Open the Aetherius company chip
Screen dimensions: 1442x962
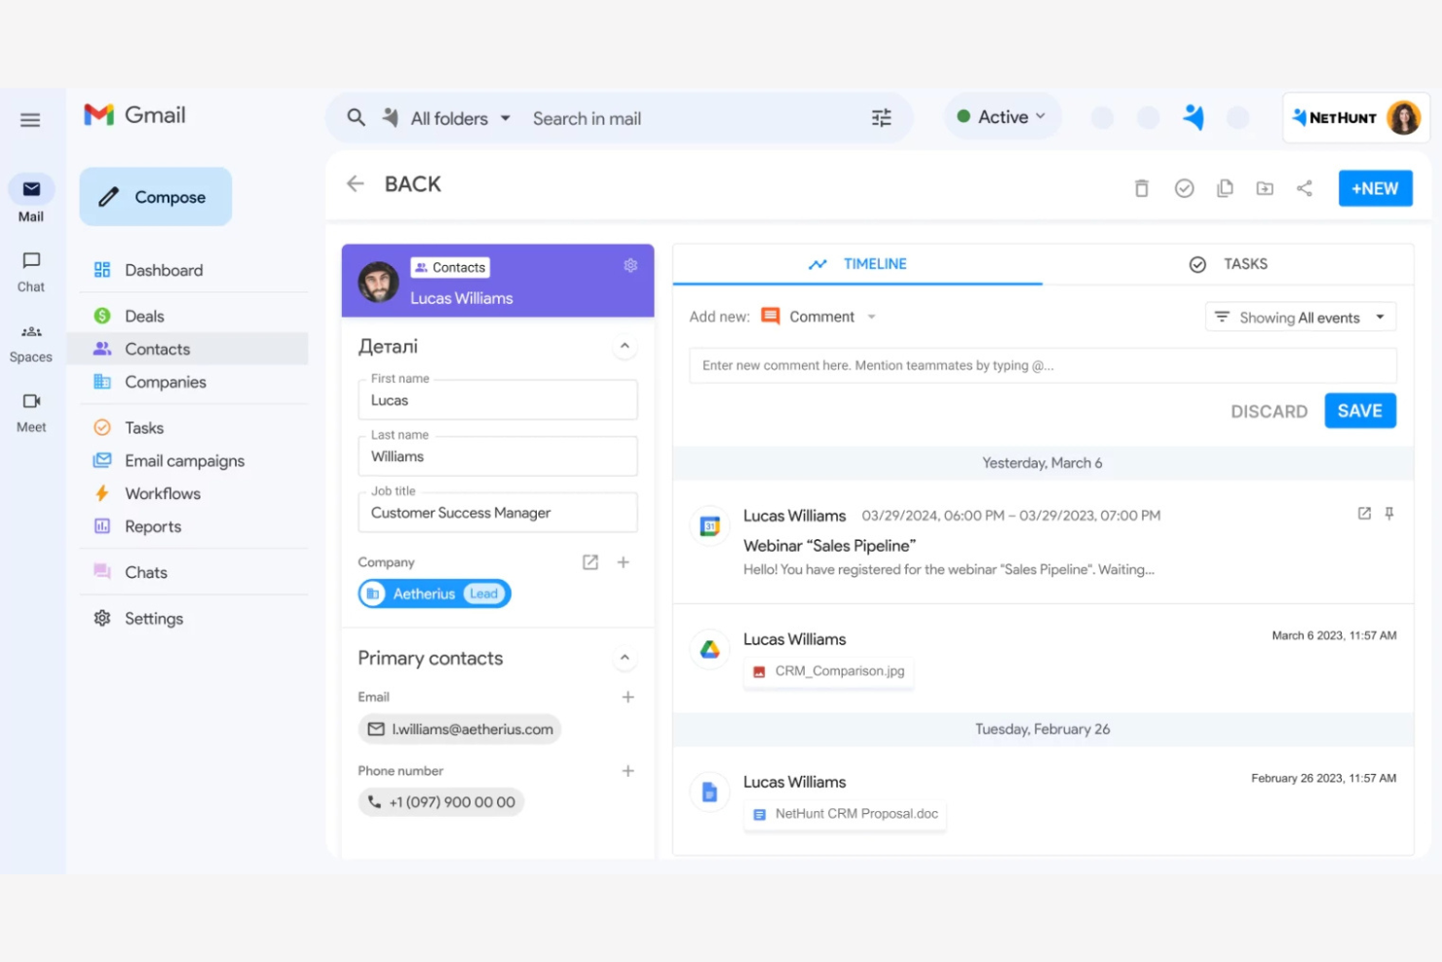[435, 594]
